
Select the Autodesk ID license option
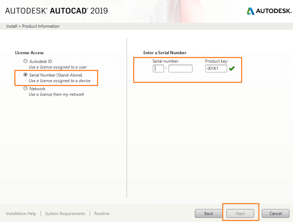point(26,61)
